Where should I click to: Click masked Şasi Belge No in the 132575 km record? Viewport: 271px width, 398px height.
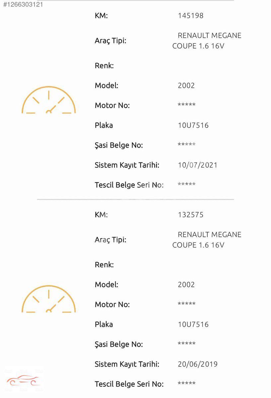click(187, 344)
